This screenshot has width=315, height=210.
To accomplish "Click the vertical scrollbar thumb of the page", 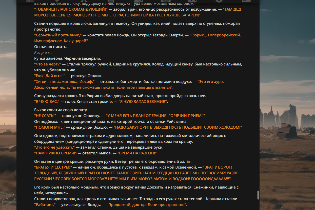I will tap(258, 195).
